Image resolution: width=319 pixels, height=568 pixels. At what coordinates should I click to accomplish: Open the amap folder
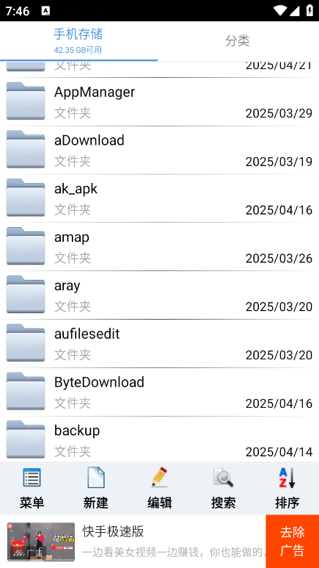tap(160, 246)
